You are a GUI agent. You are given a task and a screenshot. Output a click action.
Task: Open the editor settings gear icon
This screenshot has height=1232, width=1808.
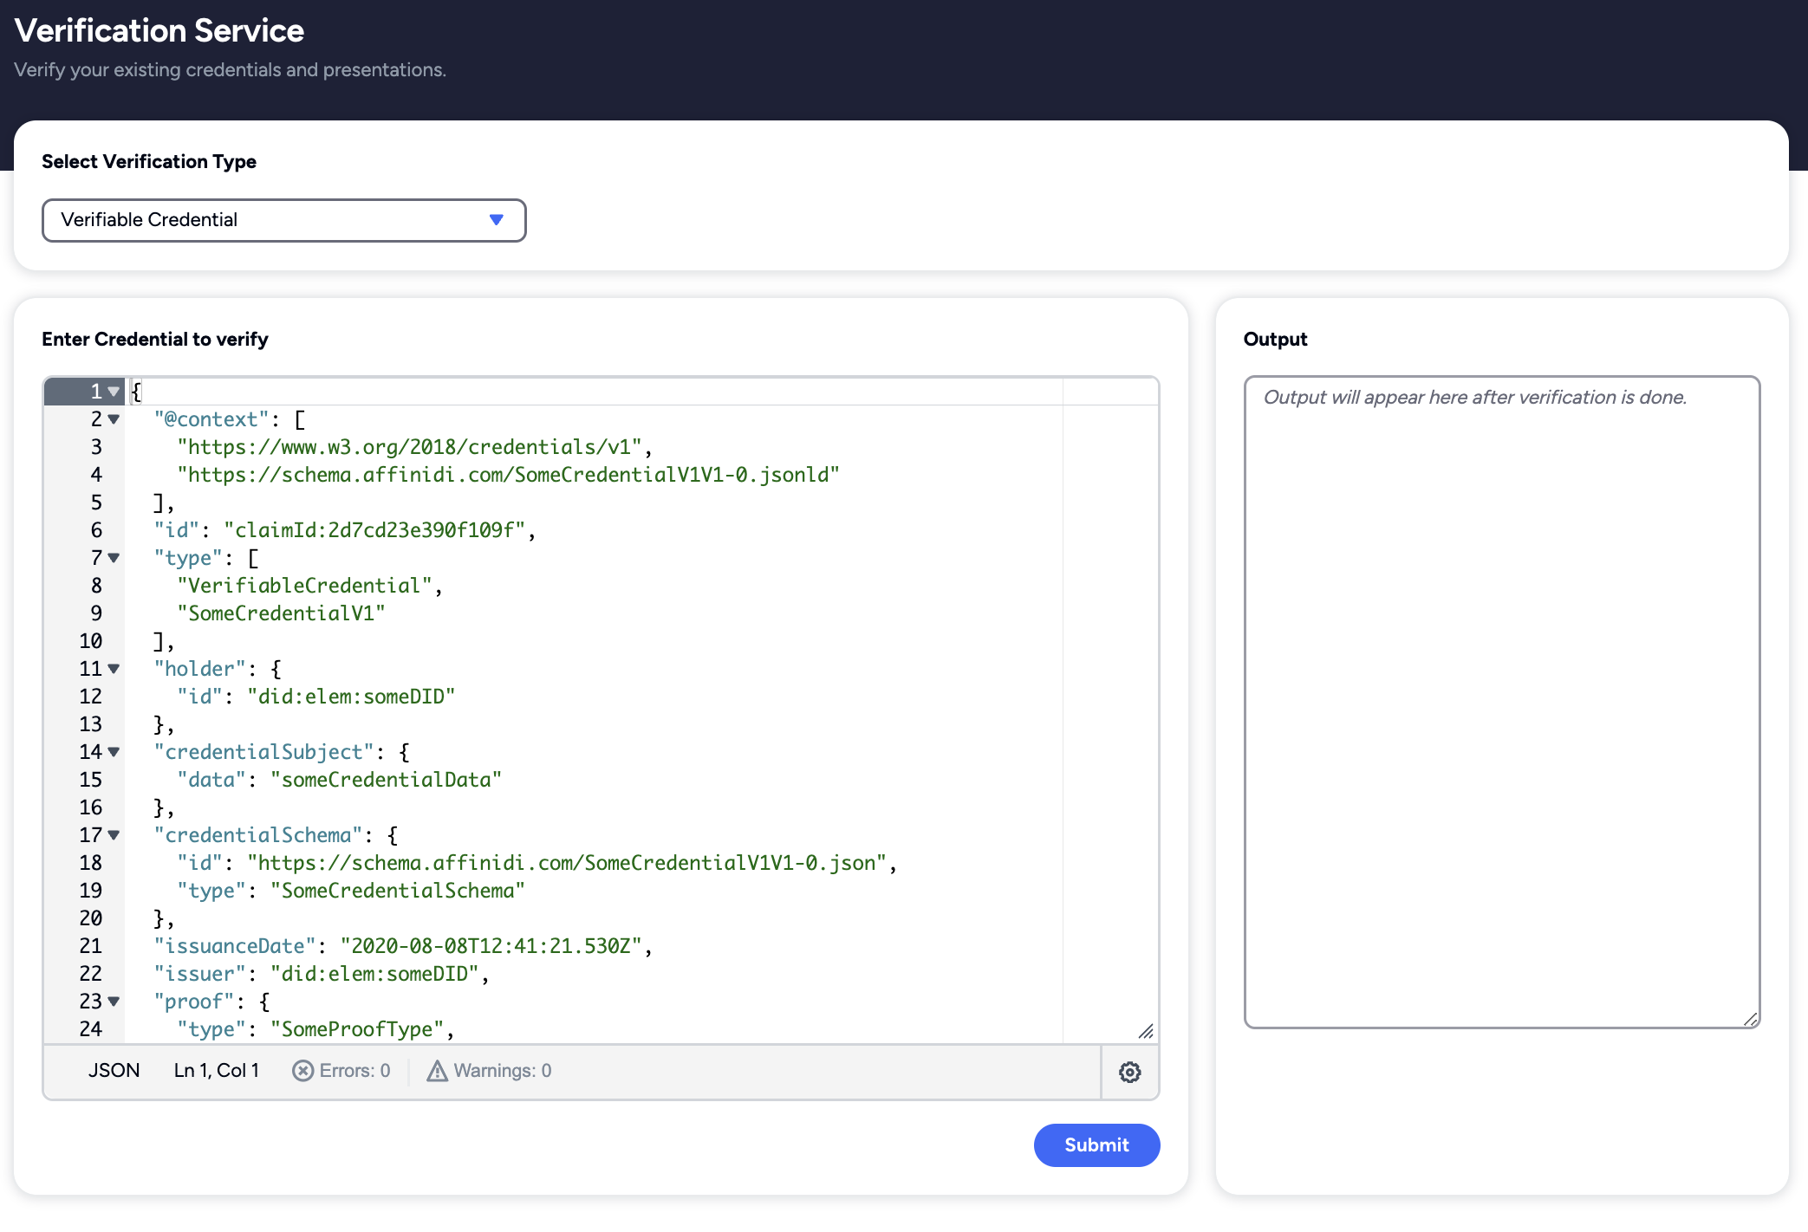pyautogui.click(x=1129, y=1072)
